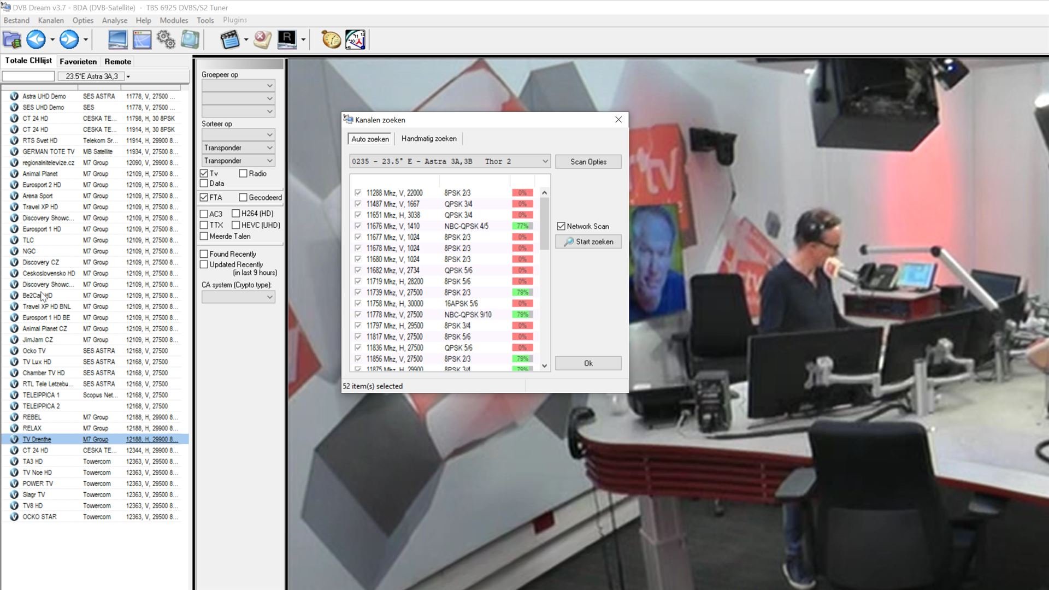
Task: Click the clapperboard toolbar icon
Action: (229, 39)
